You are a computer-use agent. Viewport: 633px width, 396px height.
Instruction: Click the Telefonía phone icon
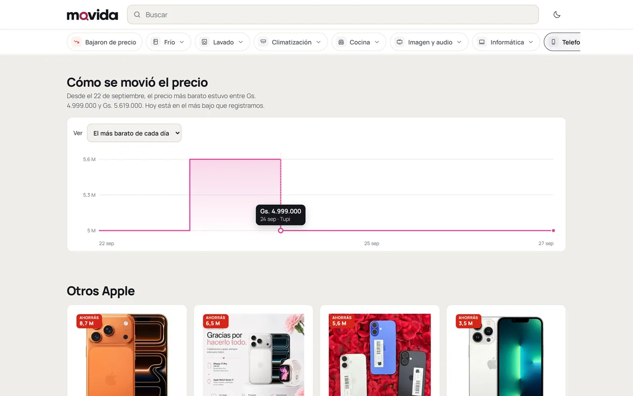(x=553, y=42)
